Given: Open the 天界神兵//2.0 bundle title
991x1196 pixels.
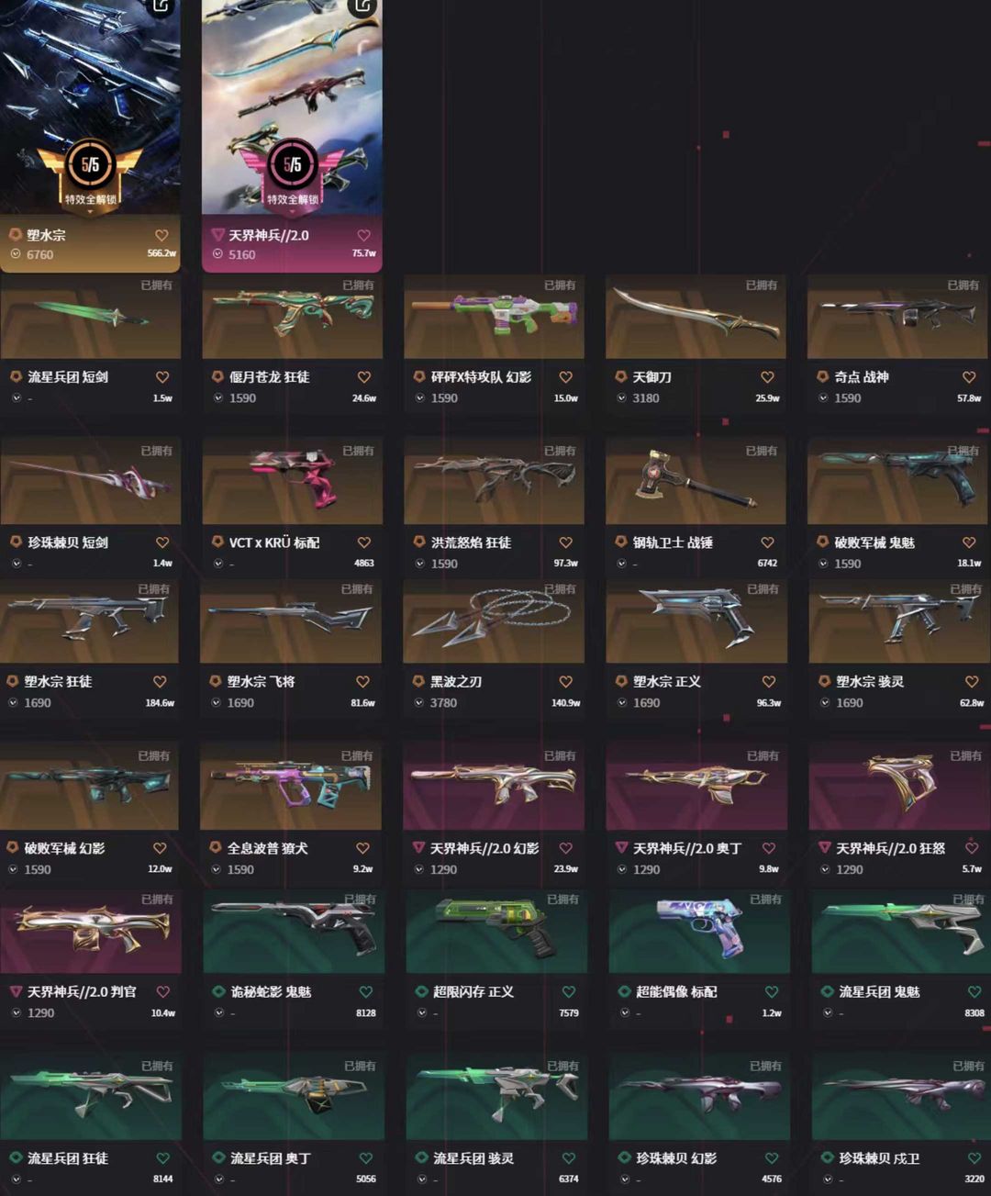Looking at the screenshot, I should (x=269, y=236).
